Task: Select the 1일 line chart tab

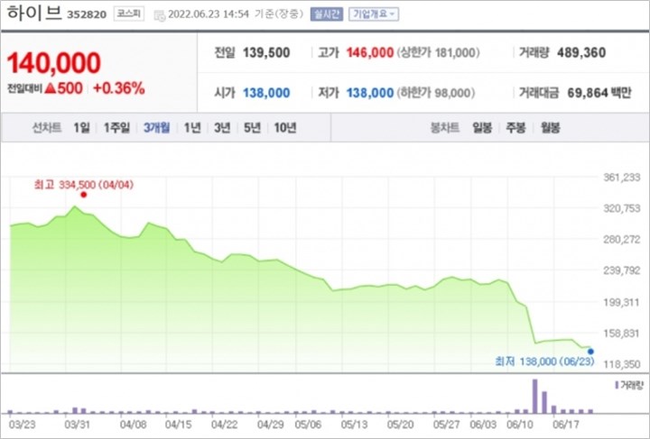Action: (x=81, y=128)
